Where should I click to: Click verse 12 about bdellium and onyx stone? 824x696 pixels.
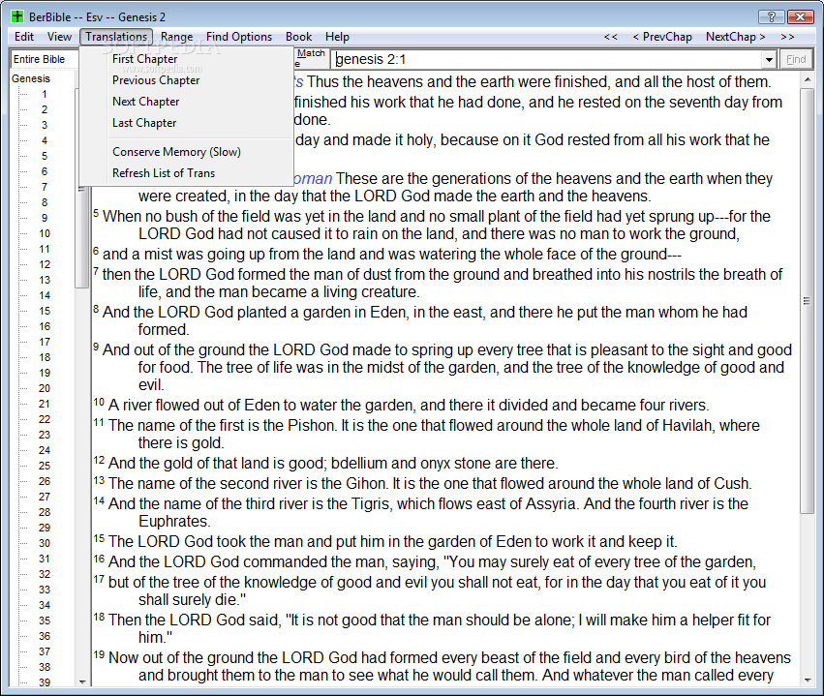(x=325, y=464)
